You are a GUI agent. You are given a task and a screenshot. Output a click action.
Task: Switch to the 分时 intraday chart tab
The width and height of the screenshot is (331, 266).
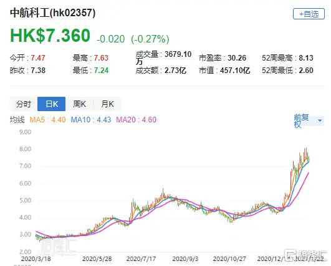(24, 104)
